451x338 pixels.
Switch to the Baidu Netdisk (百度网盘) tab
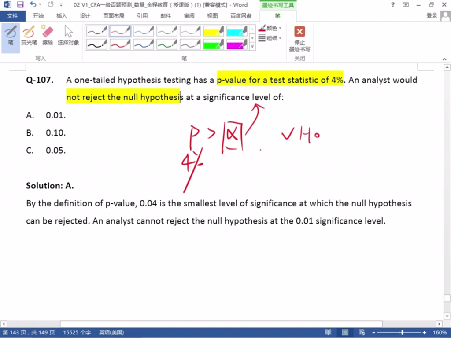[241, 16]
